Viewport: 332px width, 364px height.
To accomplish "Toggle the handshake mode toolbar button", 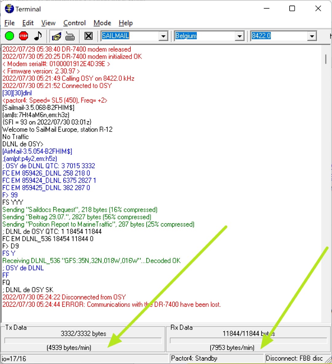I will click(x=57, y=36).
